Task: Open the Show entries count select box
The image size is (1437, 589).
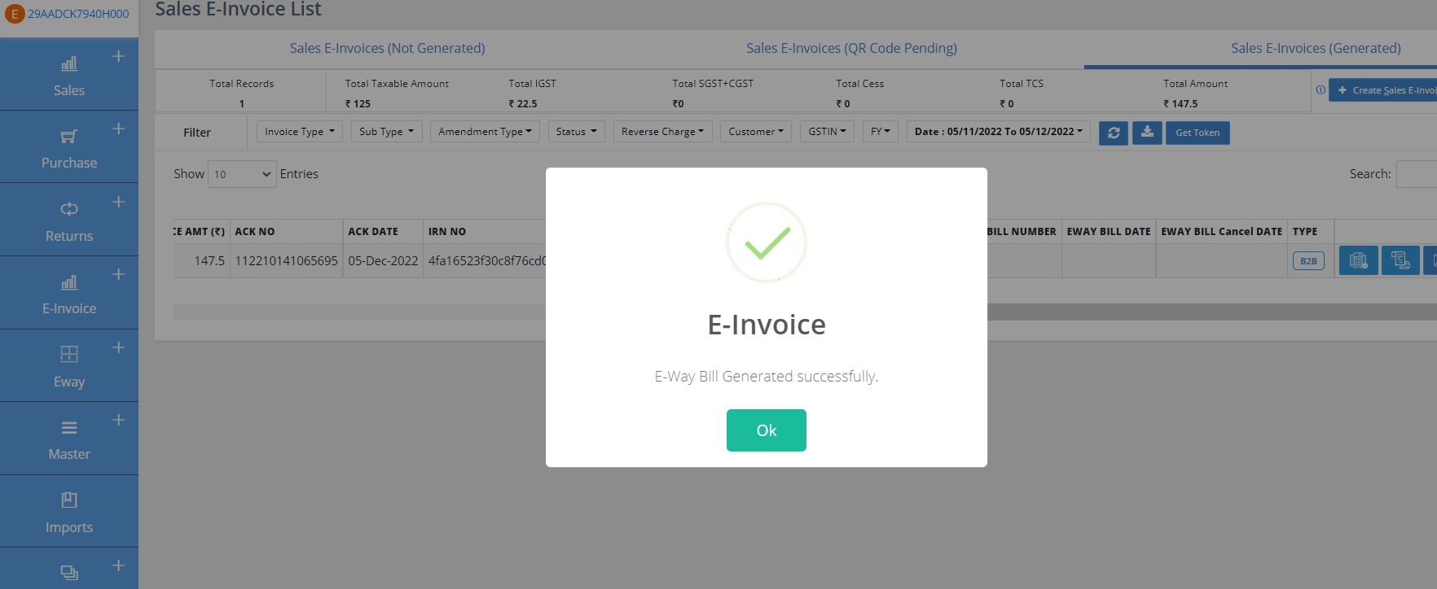Action: [242, 174]
